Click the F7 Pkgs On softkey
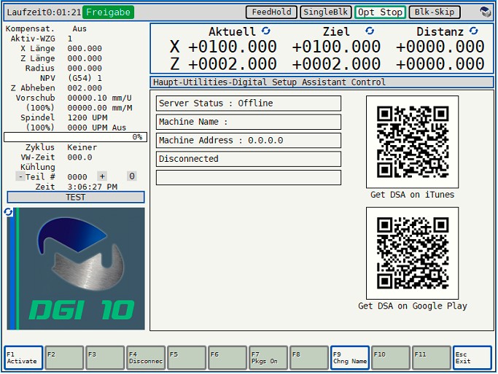498x374 pixels. tap(268, 358)
